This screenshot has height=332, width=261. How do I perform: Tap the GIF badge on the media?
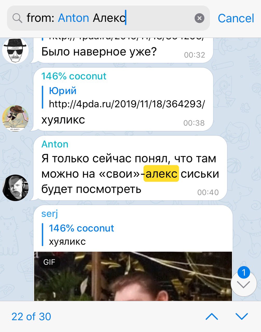click(49, 262)
